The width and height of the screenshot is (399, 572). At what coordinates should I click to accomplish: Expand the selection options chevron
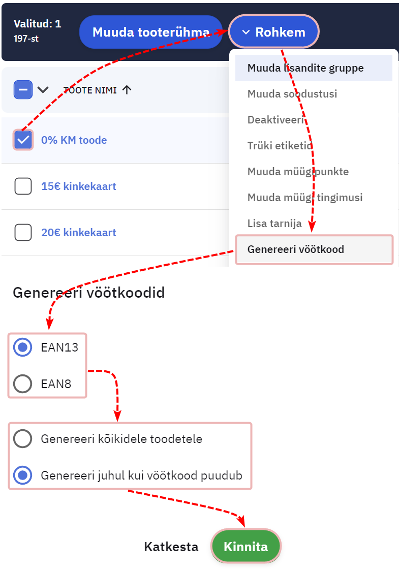(x=43, y=90)
